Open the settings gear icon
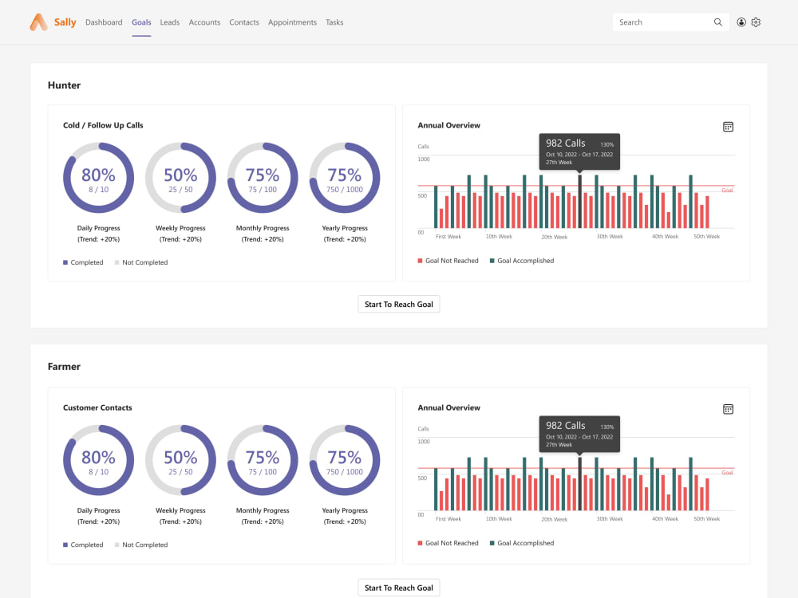This screenshot has width=798, height=598. [x=756, y=22]
